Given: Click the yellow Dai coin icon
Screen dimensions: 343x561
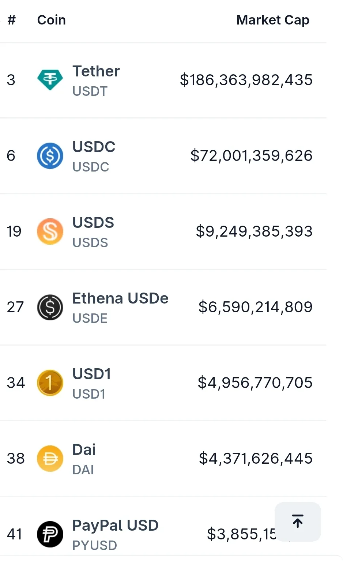Looking at the screenshot, I should coord(50,459).
